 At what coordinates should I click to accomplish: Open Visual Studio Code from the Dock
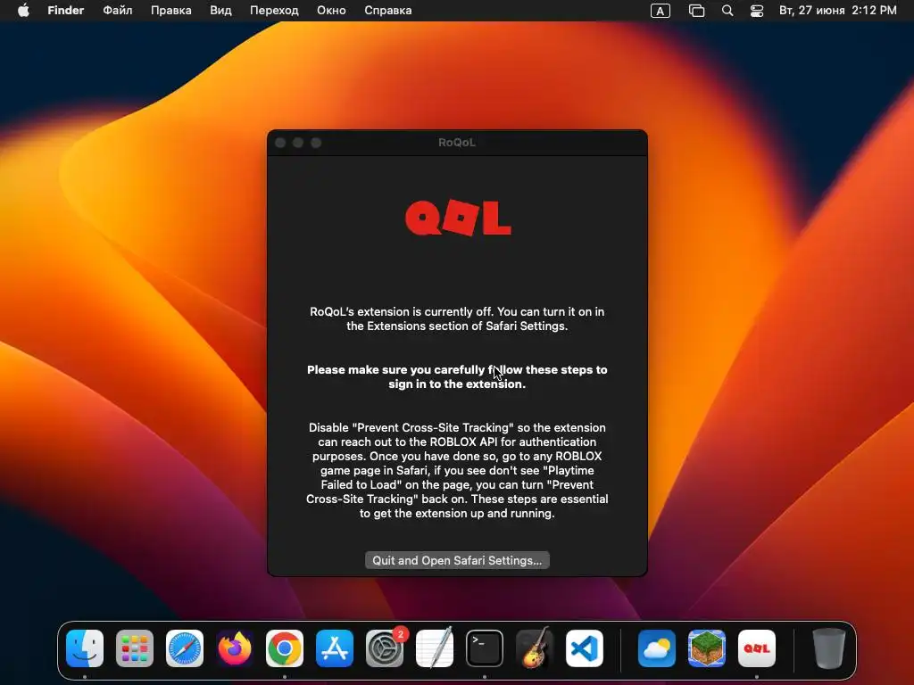click(585, 648)
